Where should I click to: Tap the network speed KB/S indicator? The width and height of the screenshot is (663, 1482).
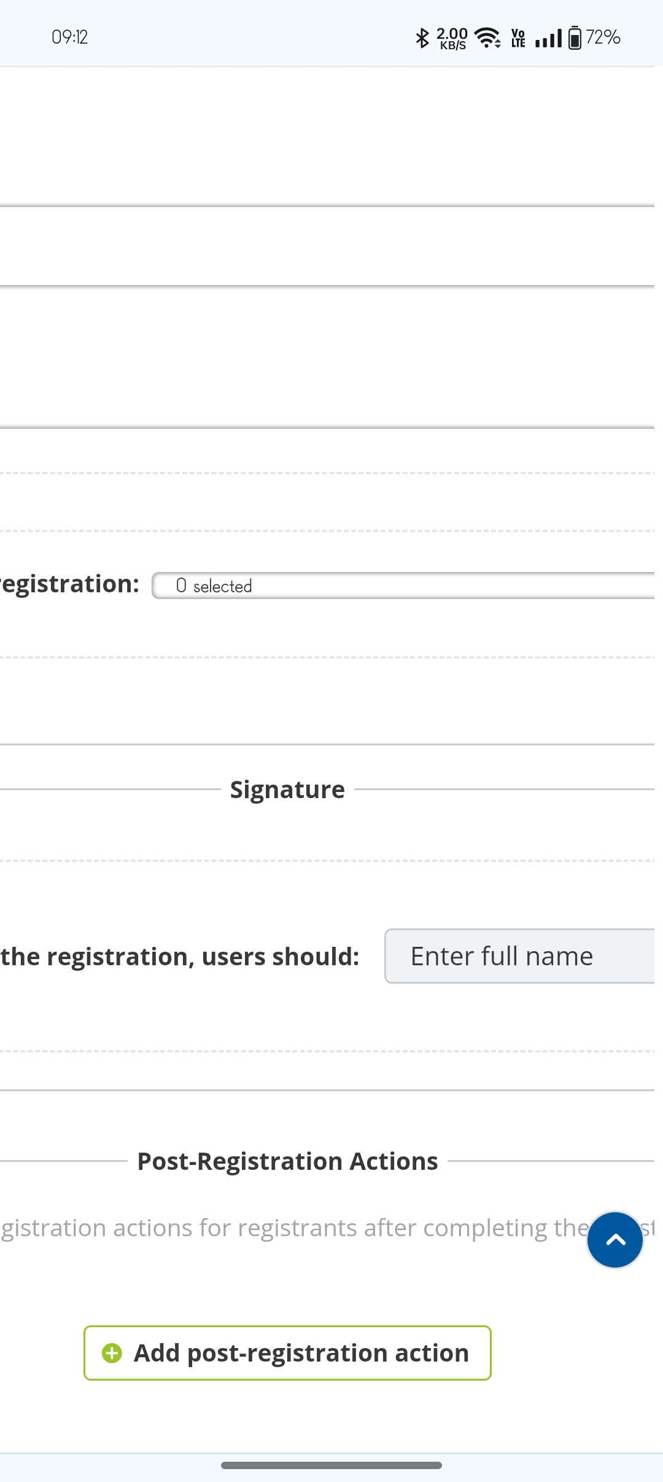(452, 38)
